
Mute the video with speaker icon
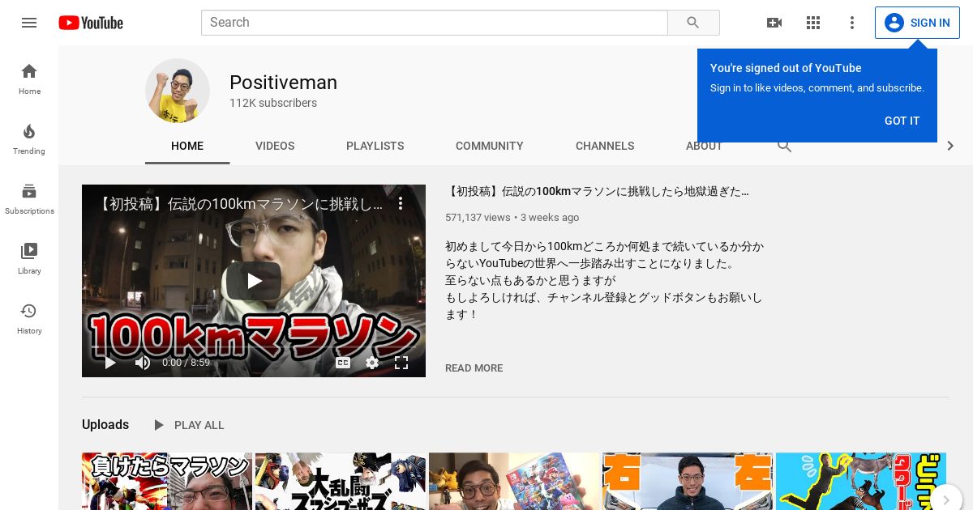[x=143, y=363]
